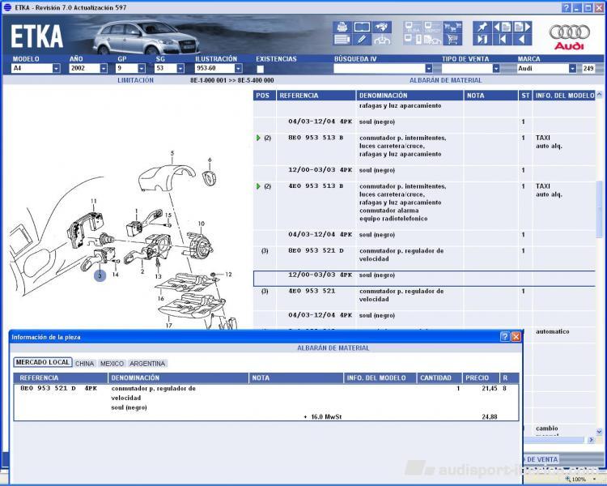Click the single back triangle icon

coord(522,39)
